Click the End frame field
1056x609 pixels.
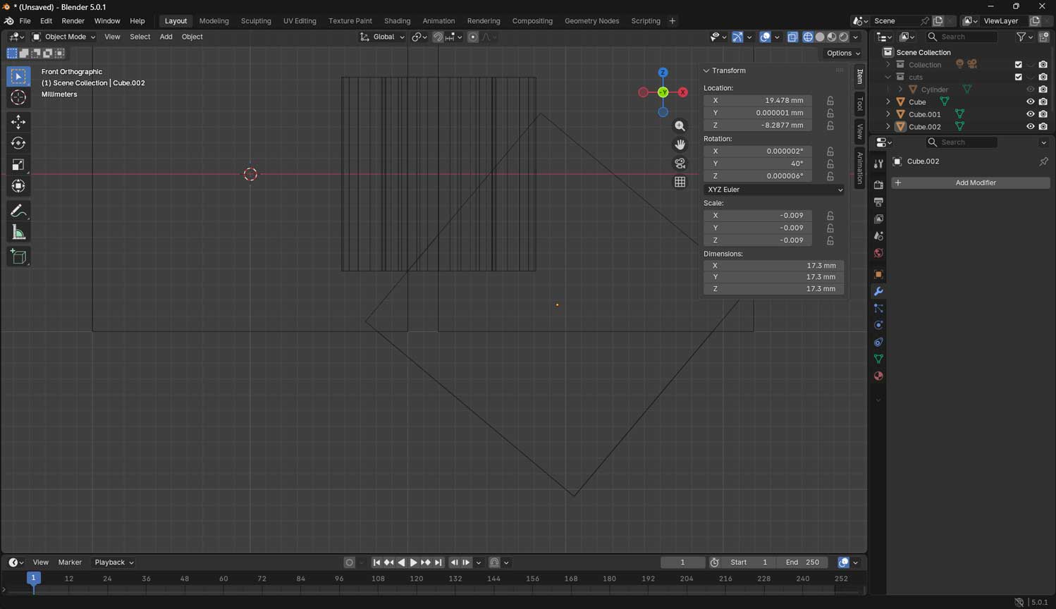click(x=802, y=562)
